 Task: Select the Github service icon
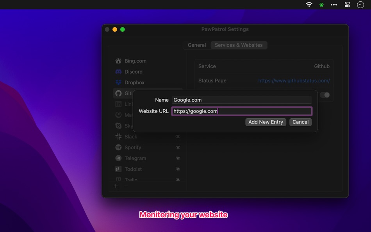(x=118, y=93)
